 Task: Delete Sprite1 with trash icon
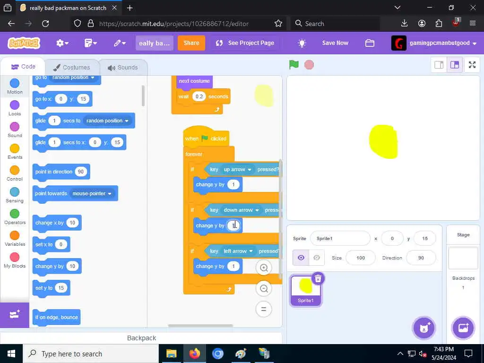click(x=318, y=278)
